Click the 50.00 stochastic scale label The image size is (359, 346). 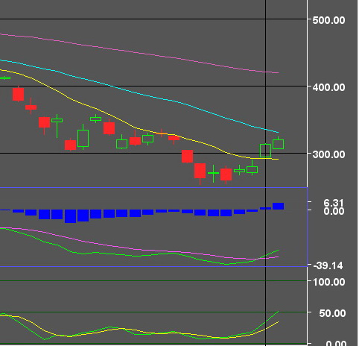coord(332,313)
